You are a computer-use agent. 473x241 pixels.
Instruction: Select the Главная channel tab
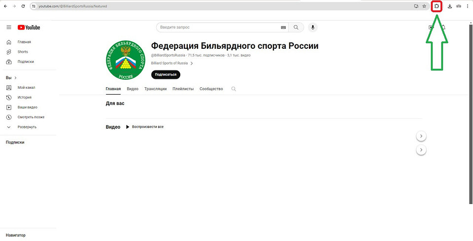pyautogui.click(x=113, y=89)
